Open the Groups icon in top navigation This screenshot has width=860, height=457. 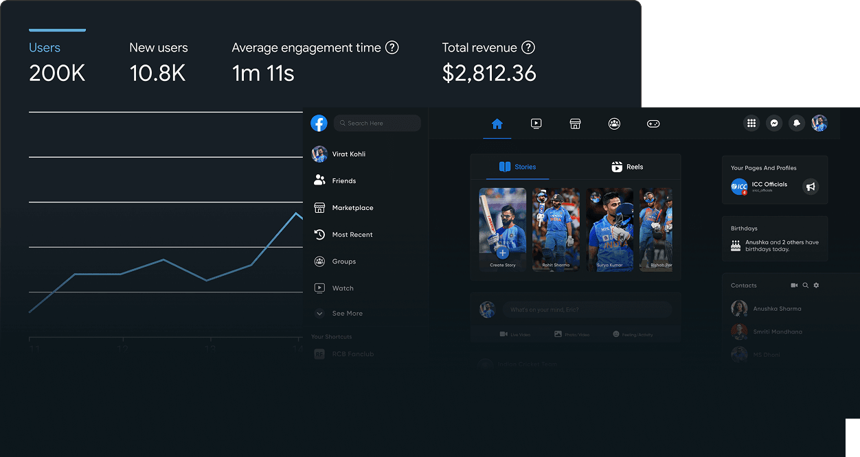[614, 124]
